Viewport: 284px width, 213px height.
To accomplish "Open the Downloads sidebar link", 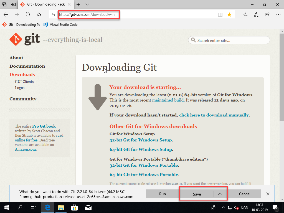I will pyautogui.click(x=22, y=74).
